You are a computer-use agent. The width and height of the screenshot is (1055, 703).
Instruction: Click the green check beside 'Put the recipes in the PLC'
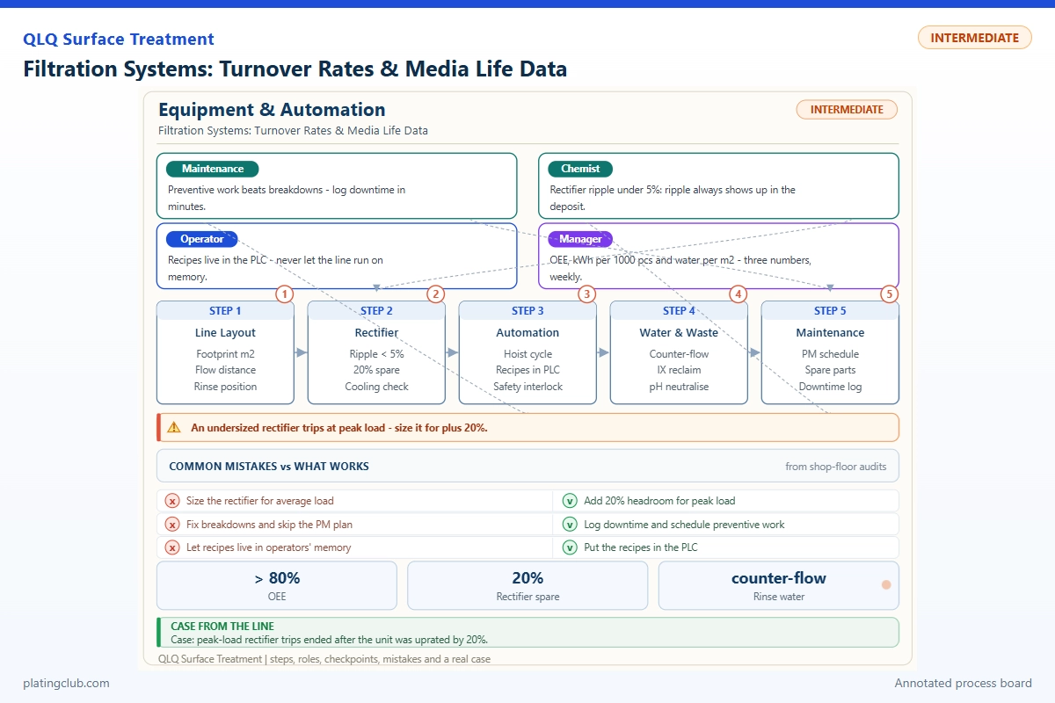click(570, 547)
